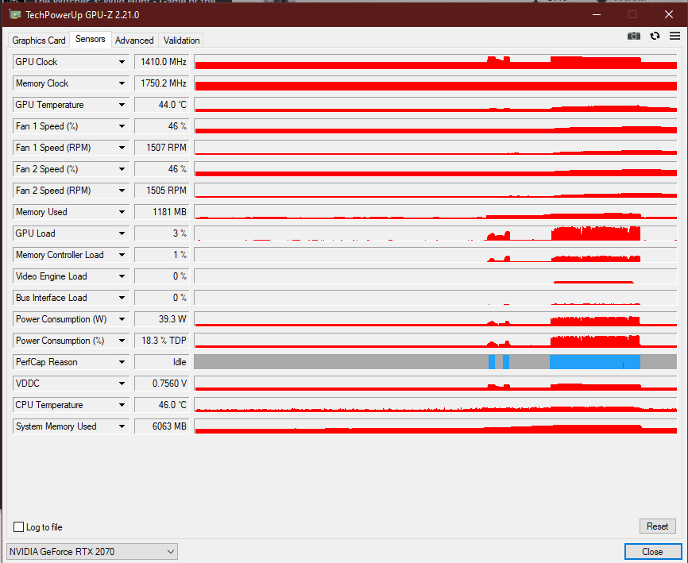Click the 18.3 % TDP value
Screen dimensions: 688x563
pyautogui.click(x=162, y=341)
